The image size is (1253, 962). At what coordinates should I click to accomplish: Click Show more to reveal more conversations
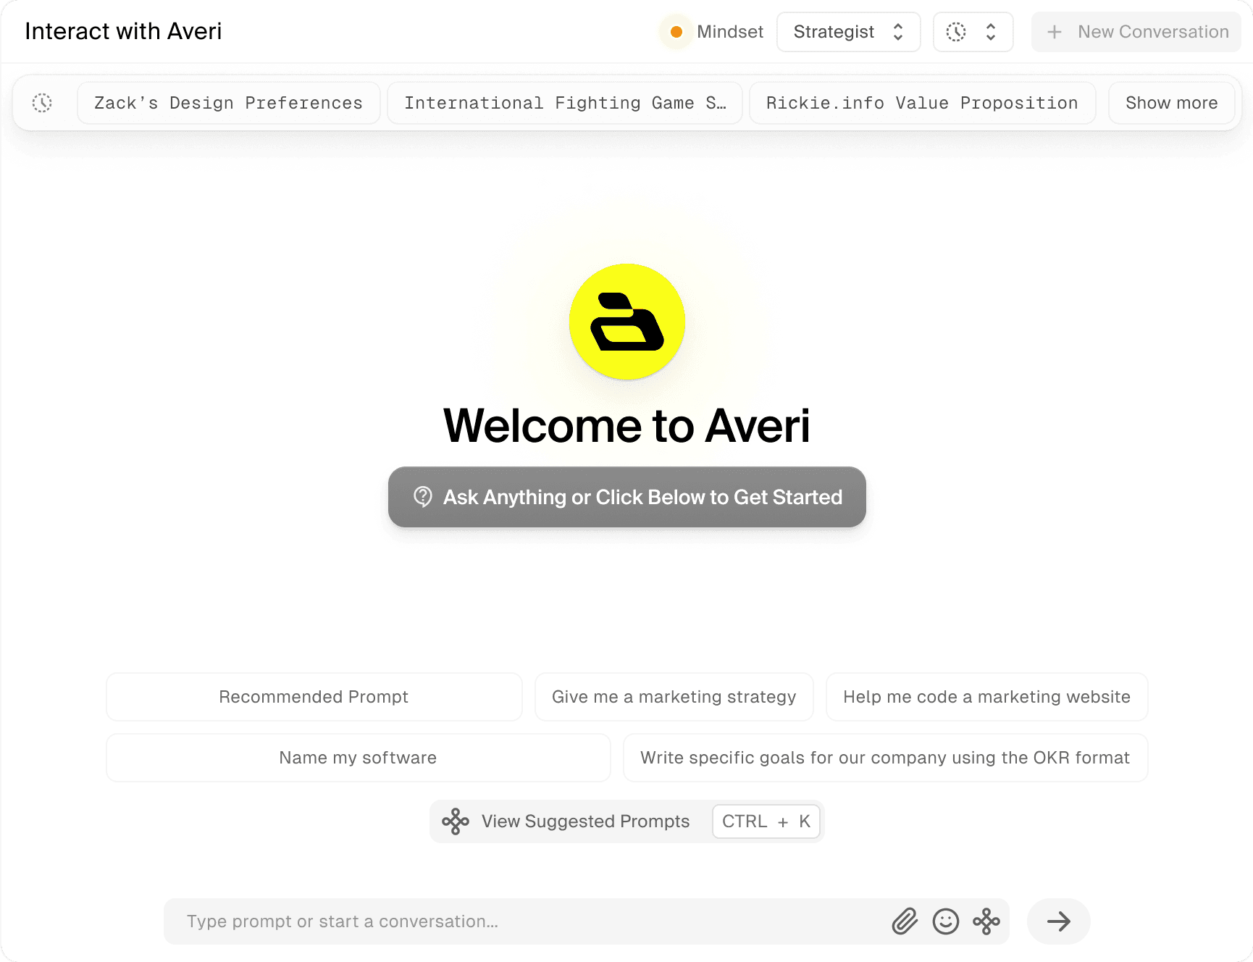click(1171, 102)
